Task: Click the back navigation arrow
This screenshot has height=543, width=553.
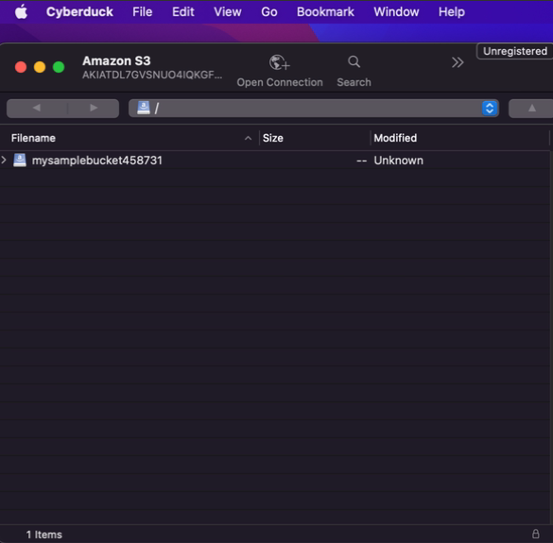Action: 37,109
